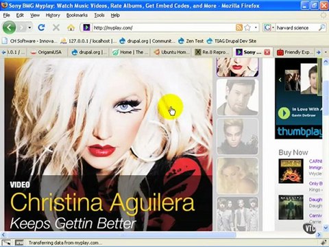This screenshot has width=329, height=247.
Task: Open 'CH Software - Innova...' bookmark
Action: click(x=29, y=41)
